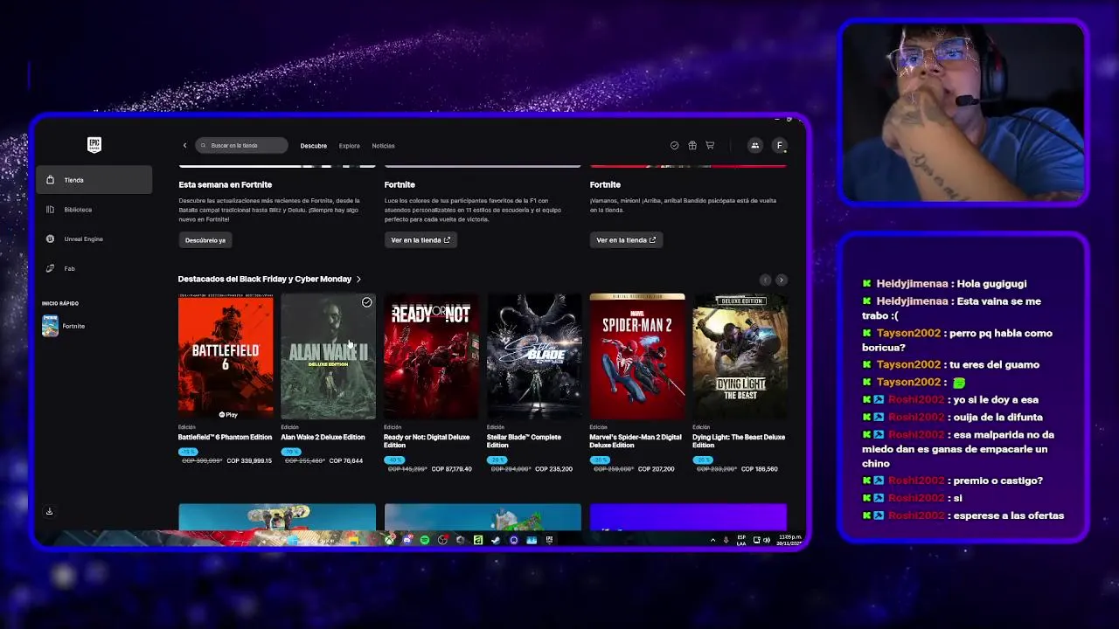1119x629 pixels.
Task: Show the previous carousel items with left arrow
Action: tap(765, 280)
